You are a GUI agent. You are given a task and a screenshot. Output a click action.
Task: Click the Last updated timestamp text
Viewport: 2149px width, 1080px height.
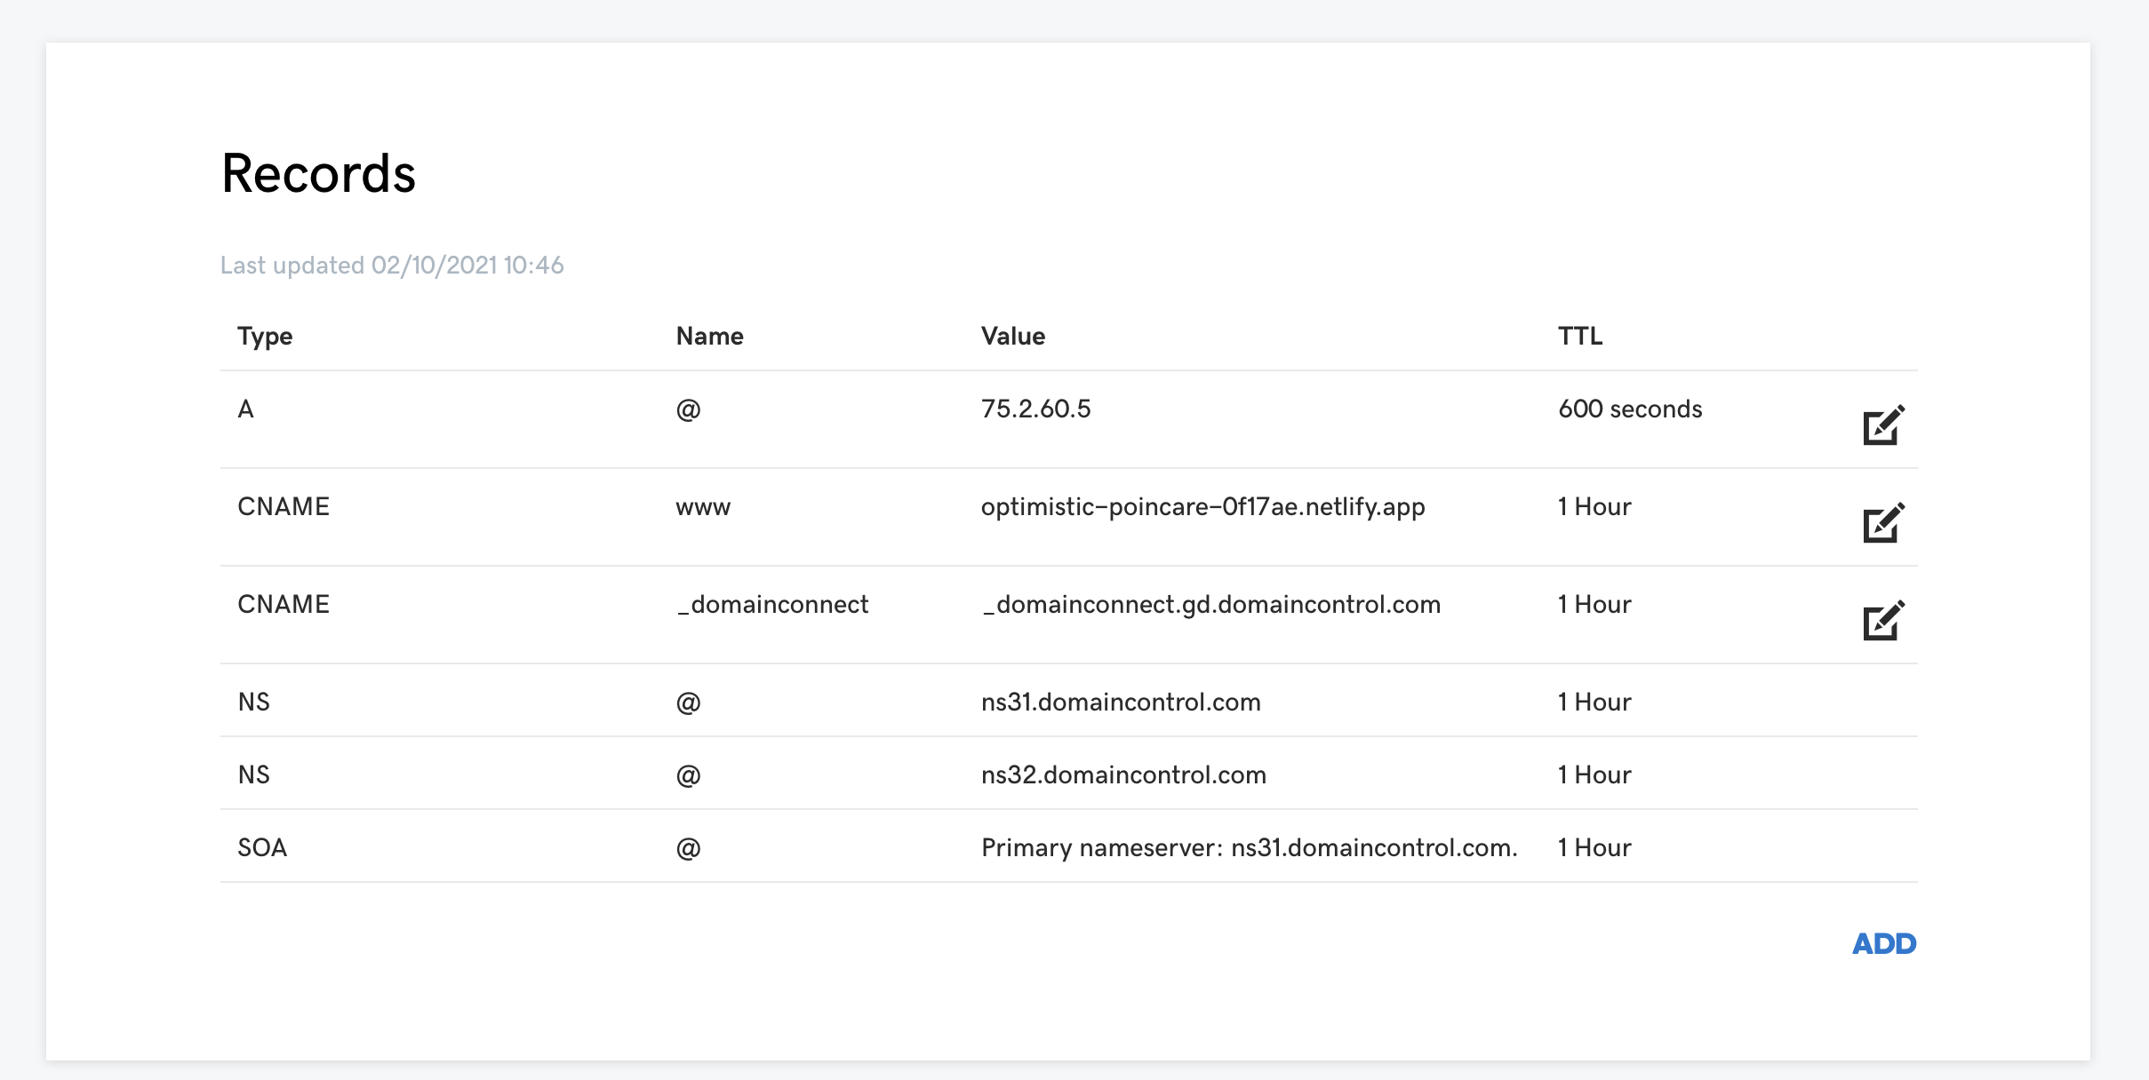(x=392, y=265)
